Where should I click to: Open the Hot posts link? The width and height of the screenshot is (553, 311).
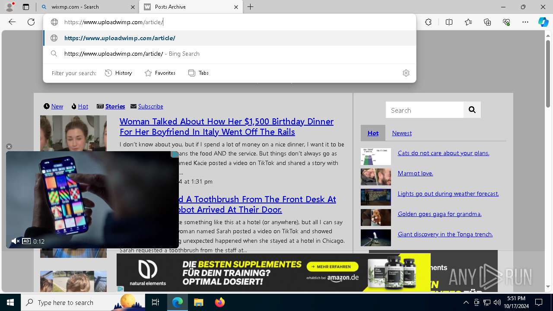tap(83, 106)
